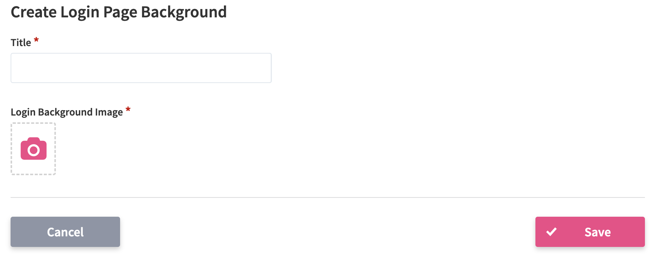Click the asterisk after Login Background Image

tap(128, 109)
